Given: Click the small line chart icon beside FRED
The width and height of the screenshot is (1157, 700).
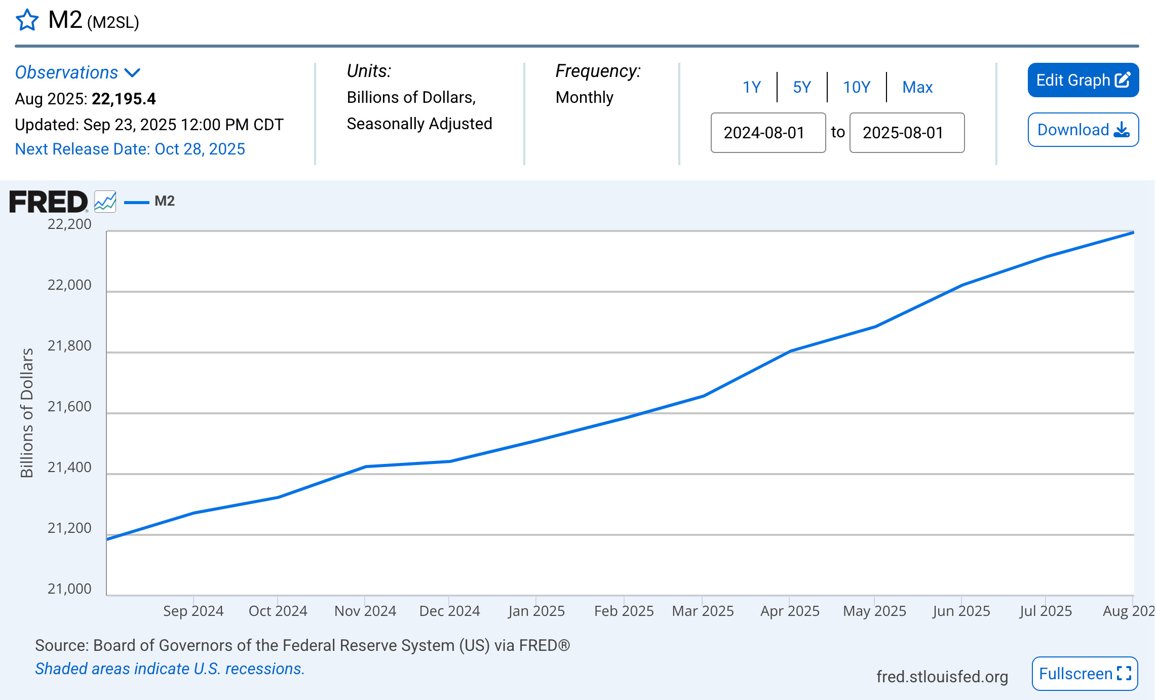Looking at the screenshot, I should pos(105,202).
